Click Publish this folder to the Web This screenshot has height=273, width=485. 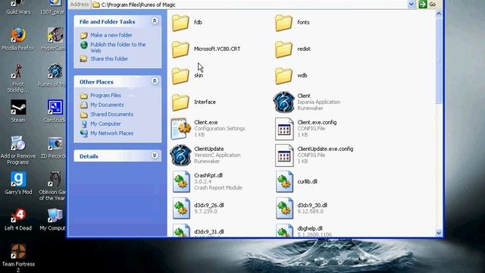pos(113,48)
